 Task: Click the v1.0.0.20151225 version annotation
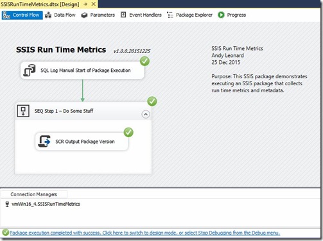pyautogui.click(x=132, y=51)
